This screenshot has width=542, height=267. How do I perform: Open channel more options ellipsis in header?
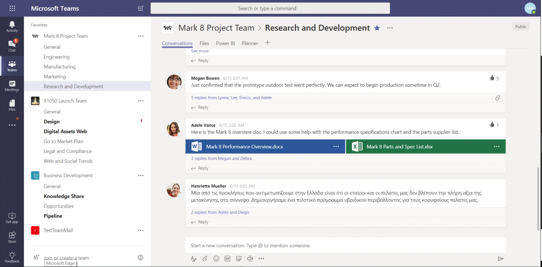pyautogui.click(x=390, y=28)
